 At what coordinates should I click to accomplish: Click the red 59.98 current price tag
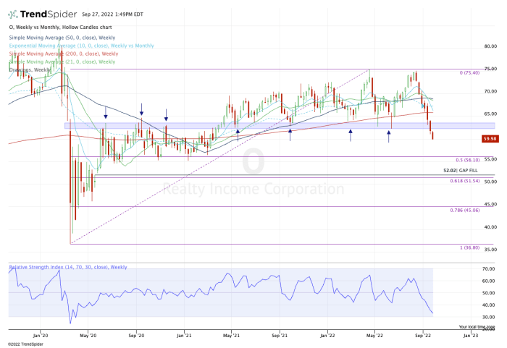pyautogui.click(x=488, y=137)
